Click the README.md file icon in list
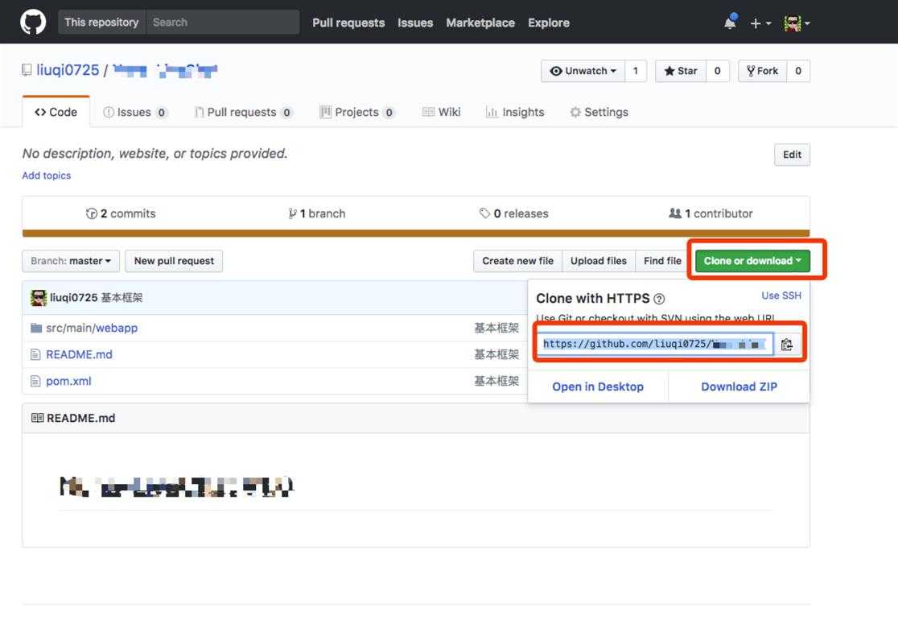The height and width of the screenshot is (620, 898). tap(35, 355)
